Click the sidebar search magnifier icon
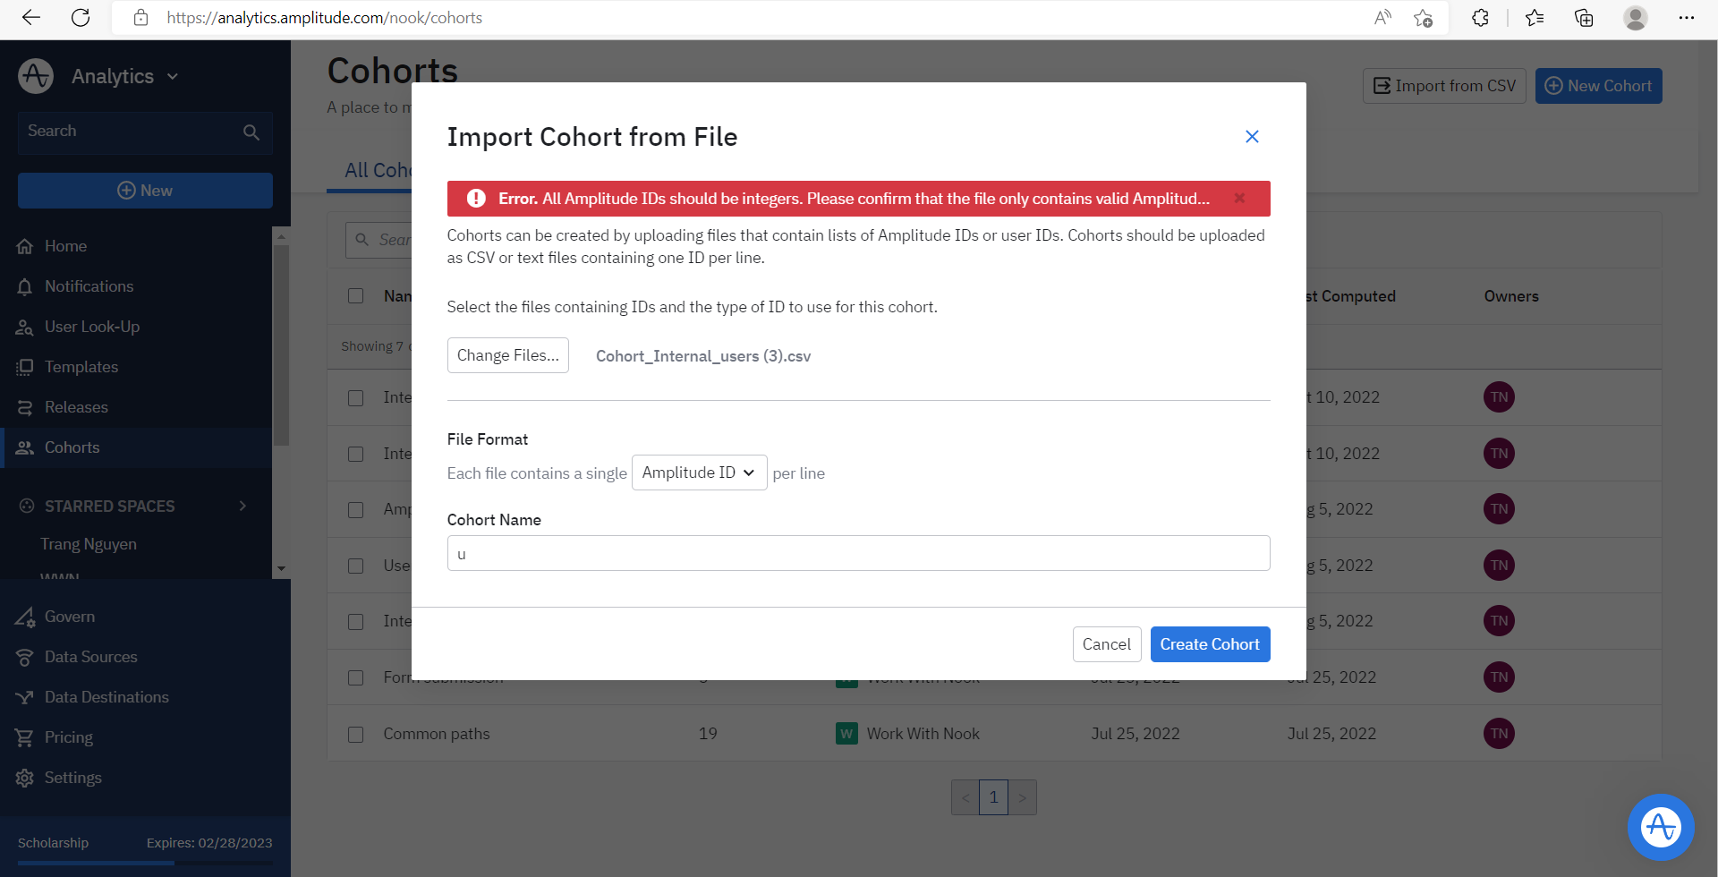 pyautogui.click(x=251, y=132)
